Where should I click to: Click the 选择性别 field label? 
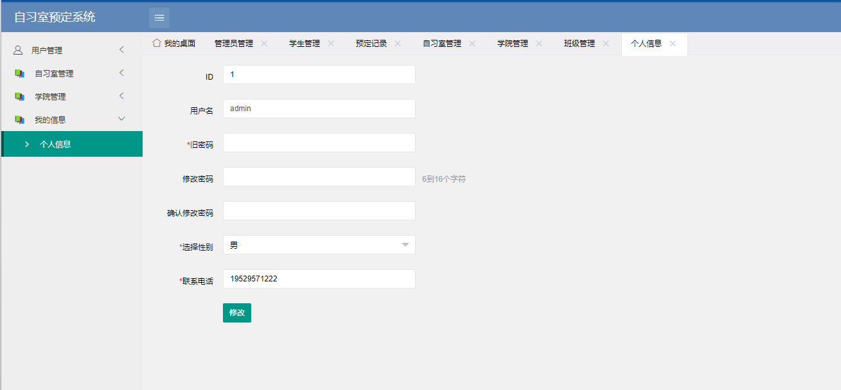[198, 247]
